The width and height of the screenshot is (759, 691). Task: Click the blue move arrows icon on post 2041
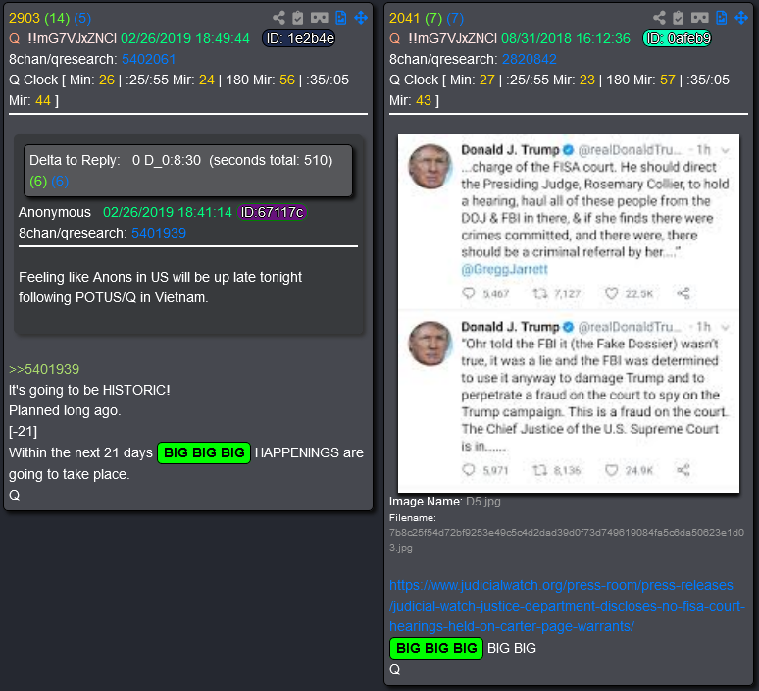point(741,18)
